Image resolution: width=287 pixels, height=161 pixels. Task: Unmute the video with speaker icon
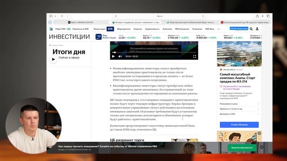pyautogui.click(x=120, y=56)
